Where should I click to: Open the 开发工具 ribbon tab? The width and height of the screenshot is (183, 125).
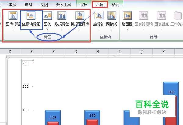tap(64, 5)
